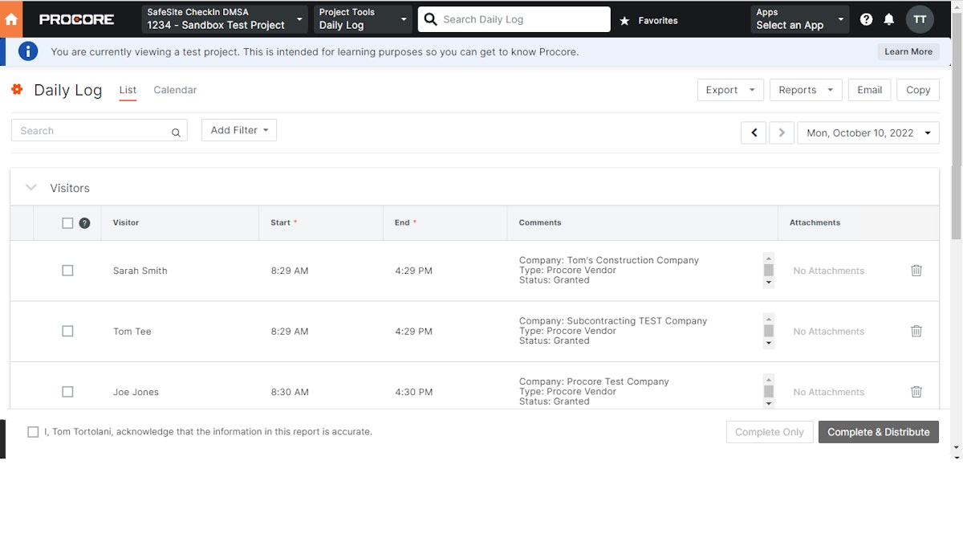Delete Sarah Smith's visitor entry with trash icon
963x542 pixels.
point(916,271)
